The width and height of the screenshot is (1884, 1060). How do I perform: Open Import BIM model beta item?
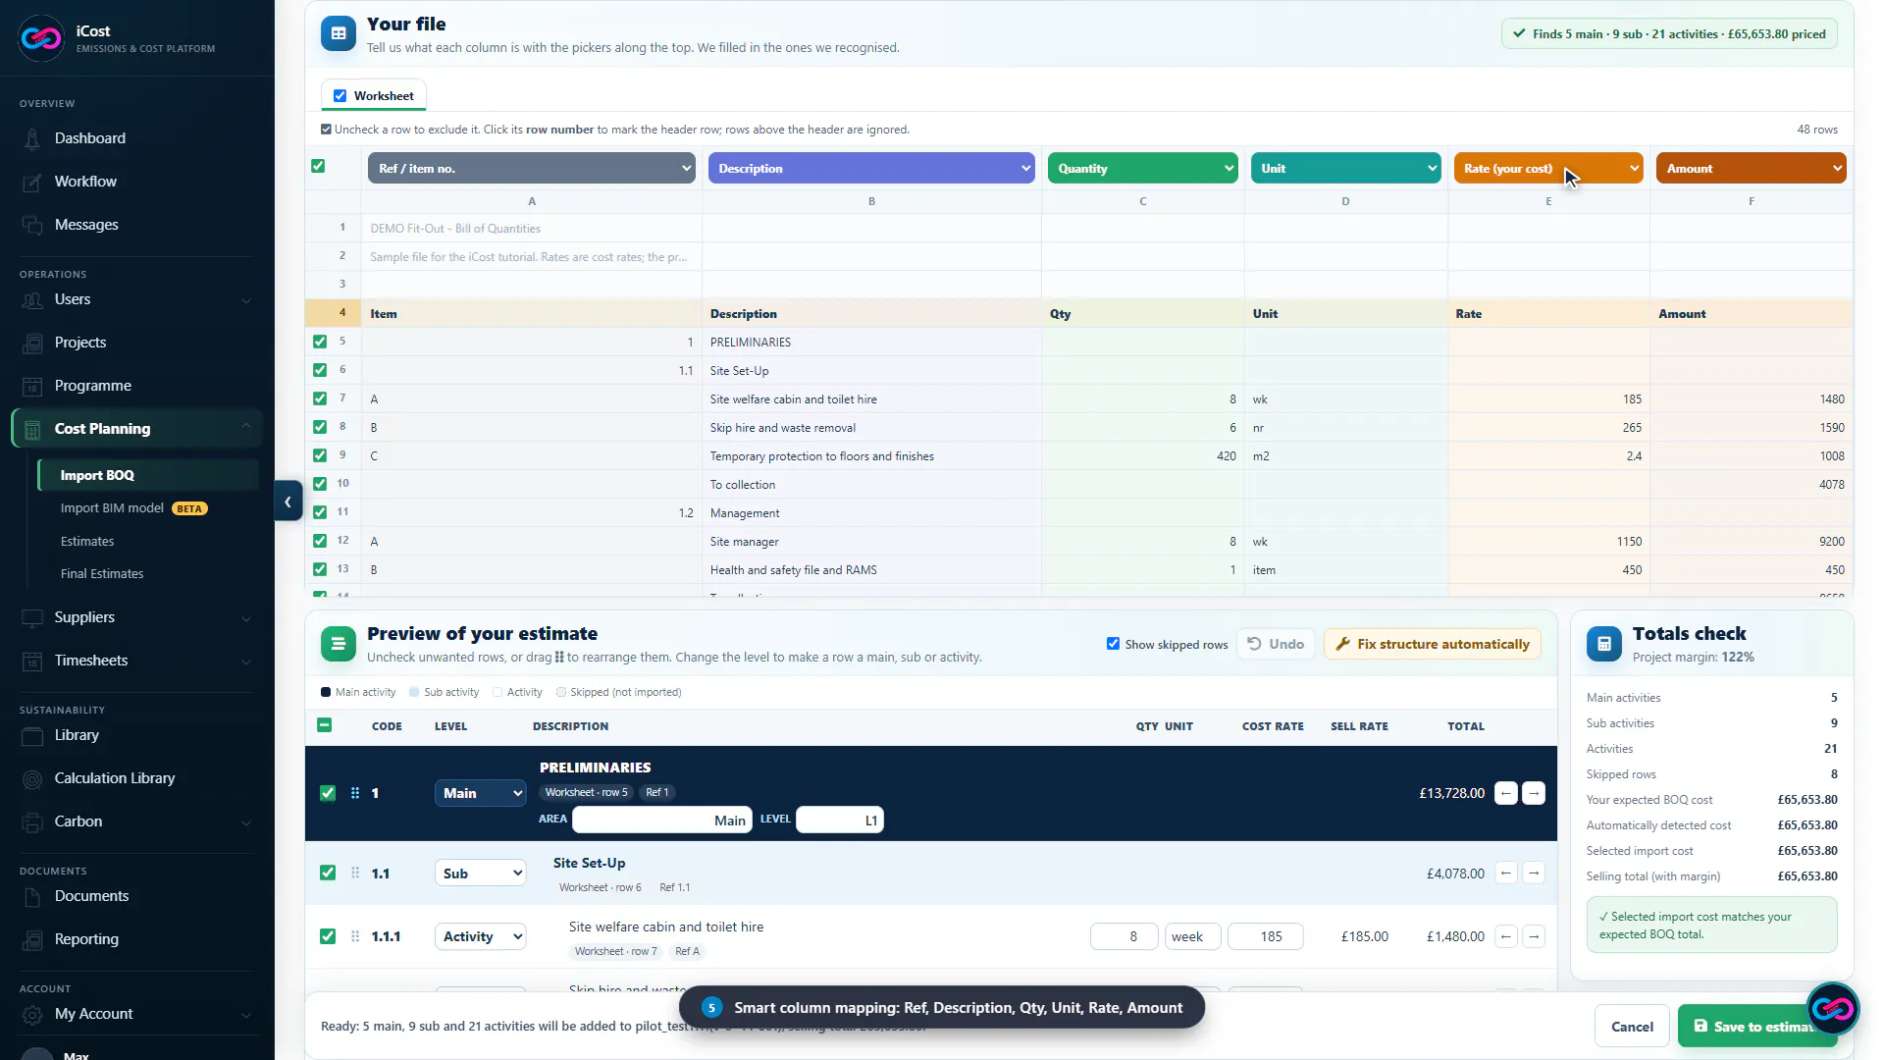point(133,508)
